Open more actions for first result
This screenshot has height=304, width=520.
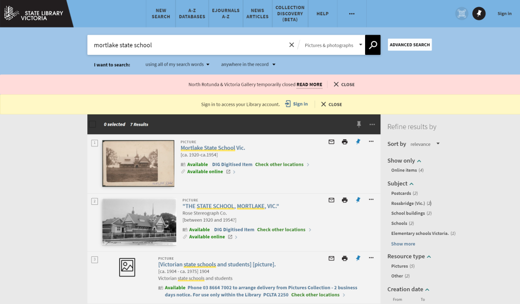pos(371,142)
